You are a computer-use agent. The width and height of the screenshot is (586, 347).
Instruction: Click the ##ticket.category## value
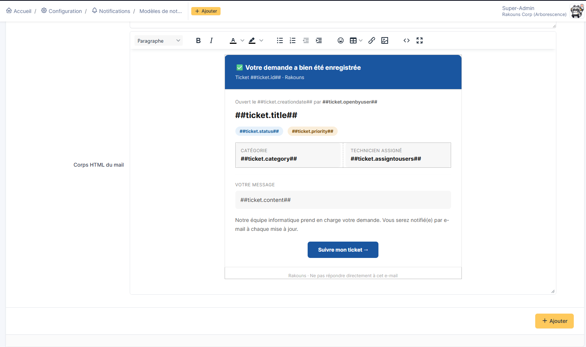(x=269, y=159)
